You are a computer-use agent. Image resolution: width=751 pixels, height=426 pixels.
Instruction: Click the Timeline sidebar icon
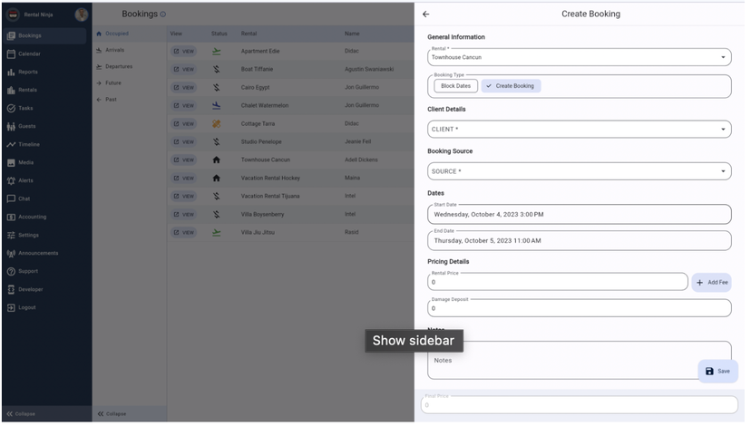[11, 144]
